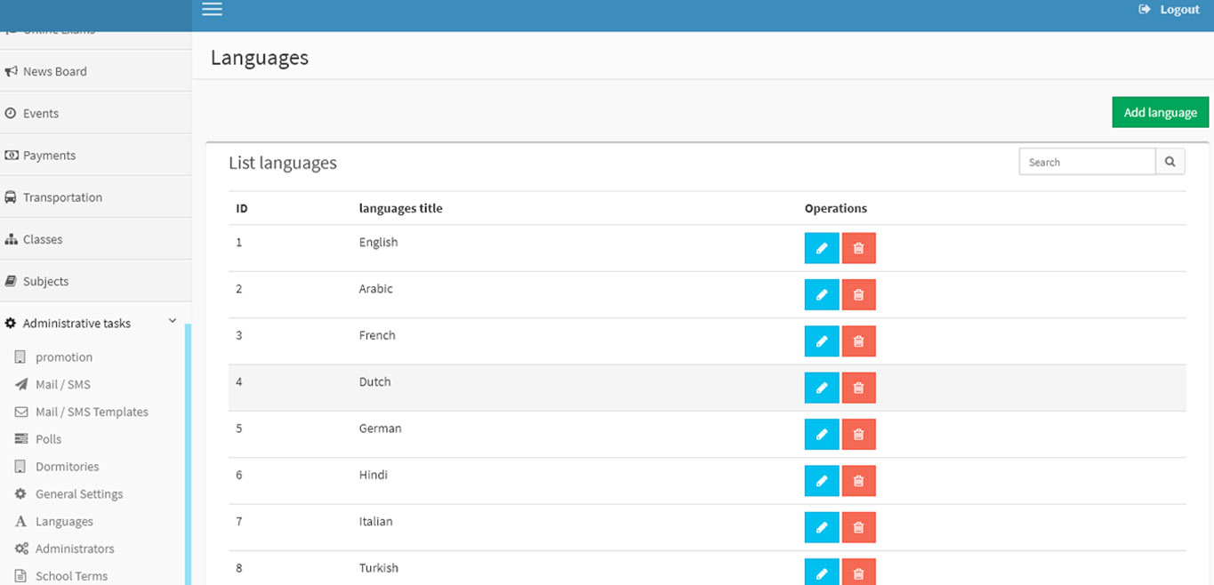Delete the Dutch language row
Screen dimensions: 1214x585
[858, 388]
